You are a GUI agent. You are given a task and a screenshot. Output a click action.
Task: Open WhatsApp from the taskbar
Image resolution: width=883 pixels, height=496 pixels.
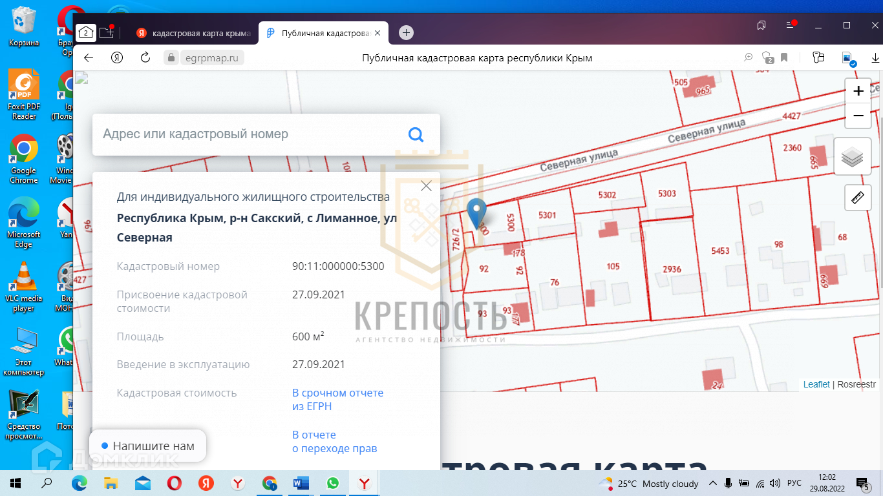tap(332, 483)
